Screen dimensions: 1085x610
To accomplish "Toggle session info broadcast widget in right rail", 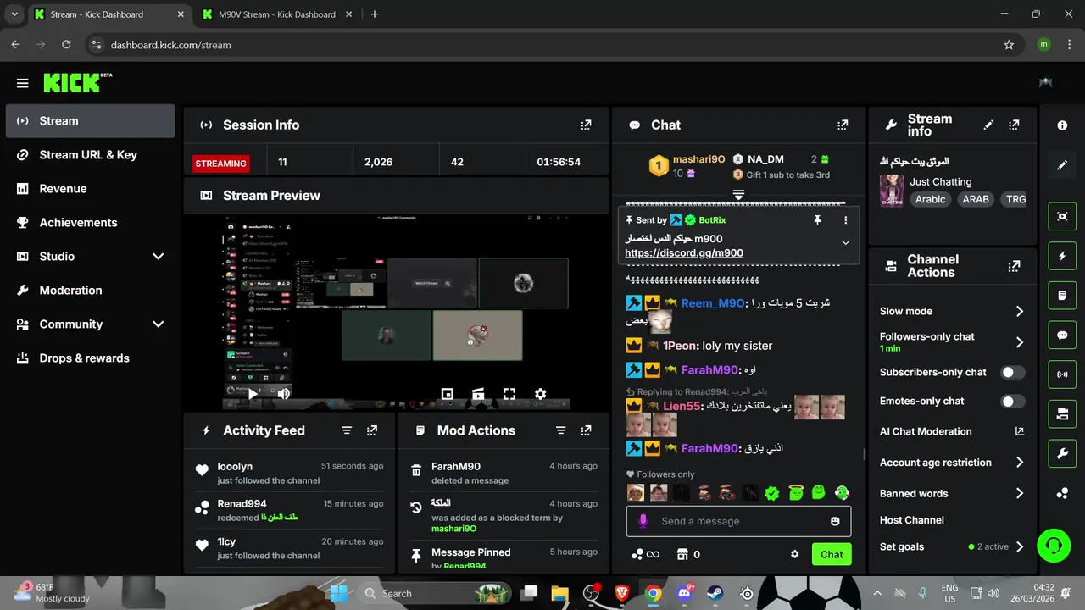I will [x=1062, y=374].
